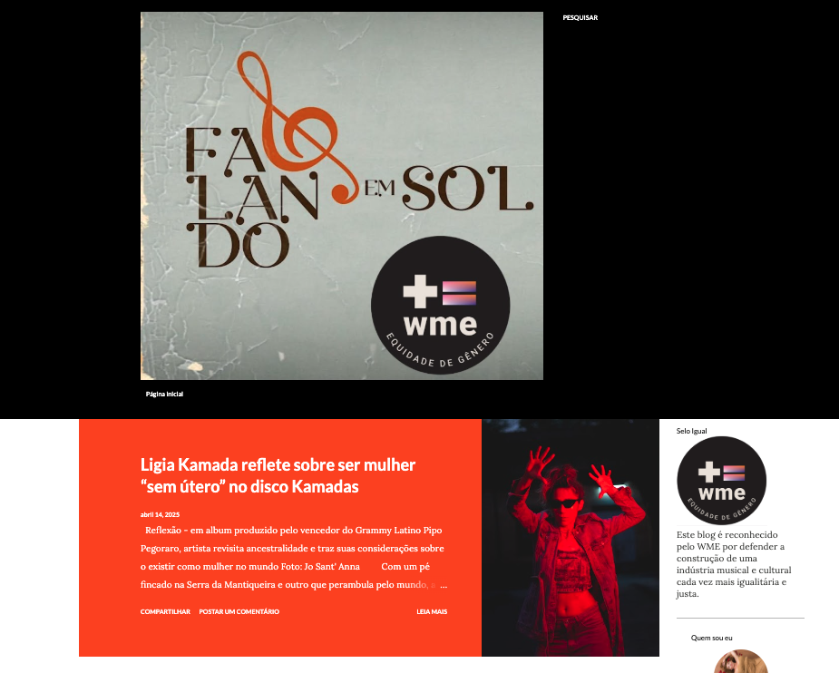The image size is (839, 673).
Task: Open the Ligia Kamada red photo thumbnail
Action: tap(571, 538)
